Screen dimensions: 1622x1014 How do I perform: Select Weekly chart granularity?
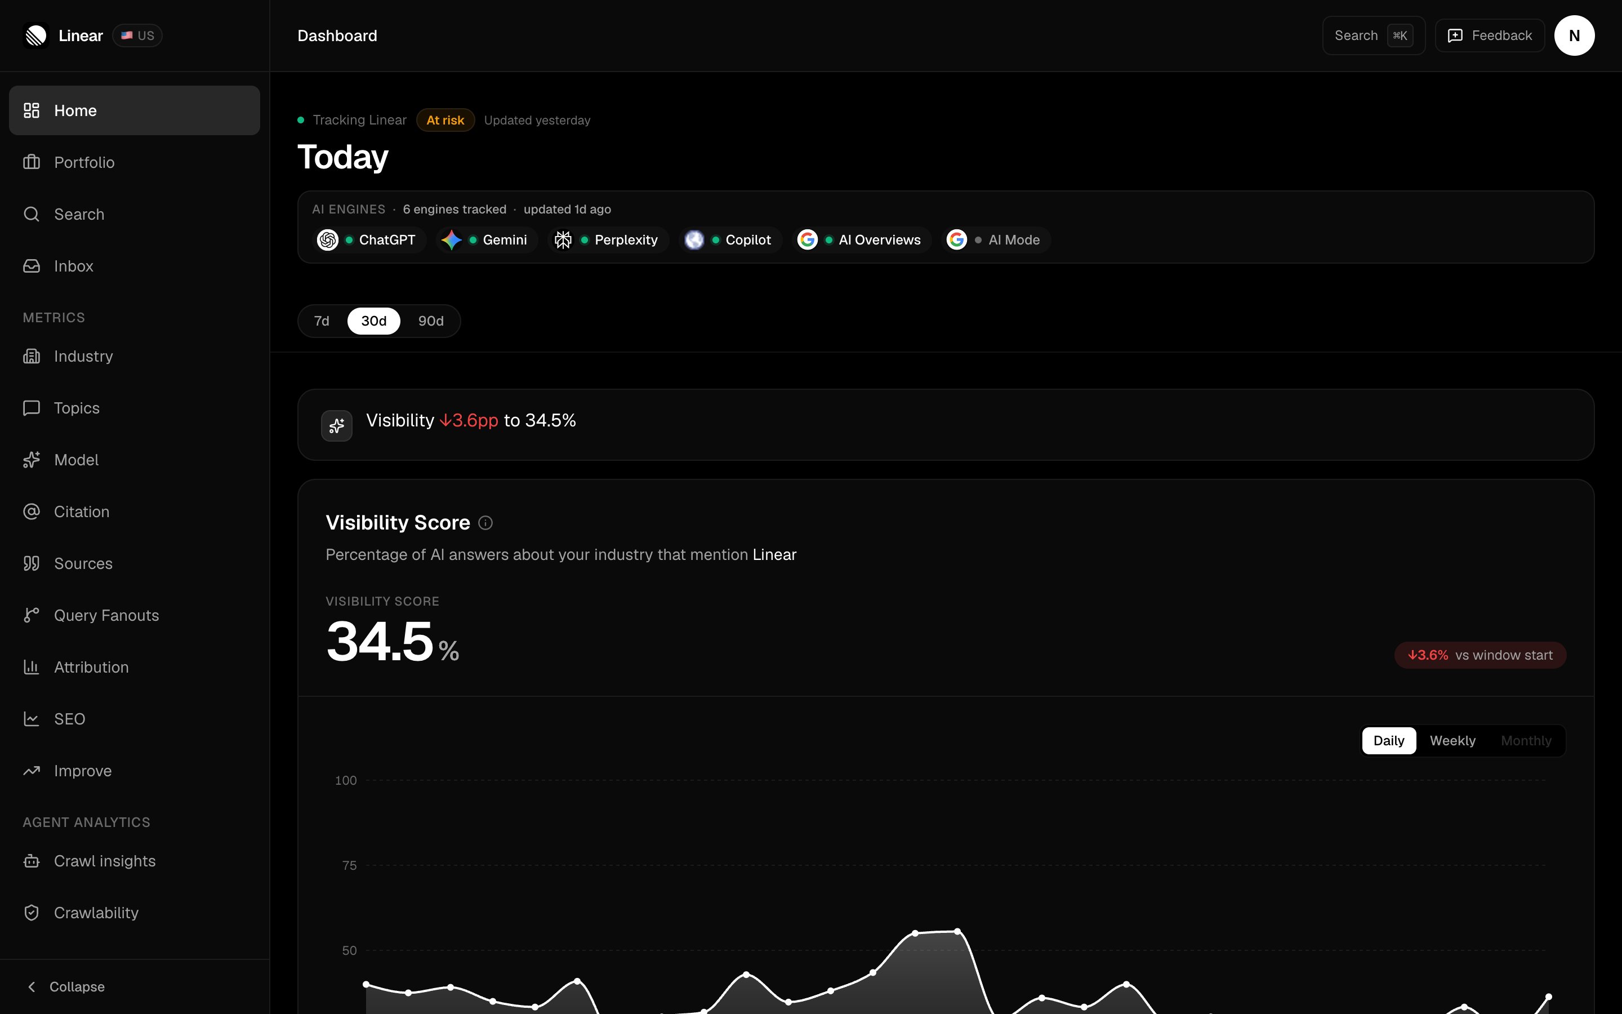1452,740
